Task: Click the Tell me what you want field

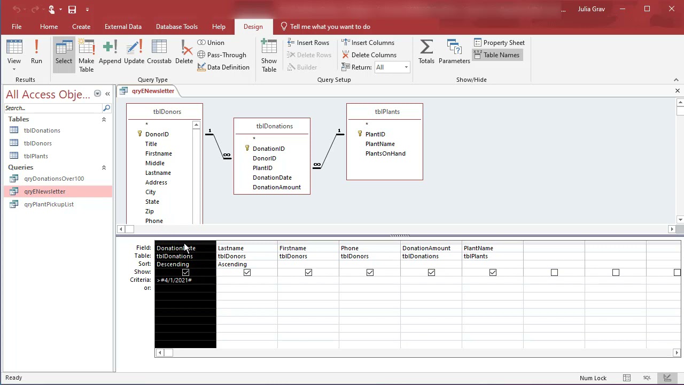Action: click(x=325, y=27)
